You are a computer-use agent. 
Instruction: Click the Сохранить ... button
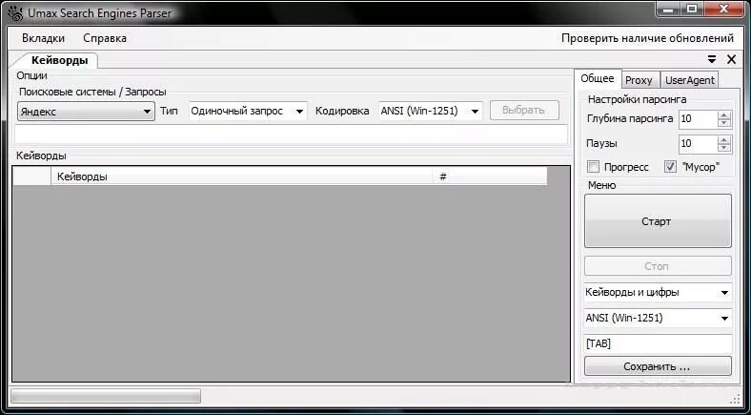[658, 366]
